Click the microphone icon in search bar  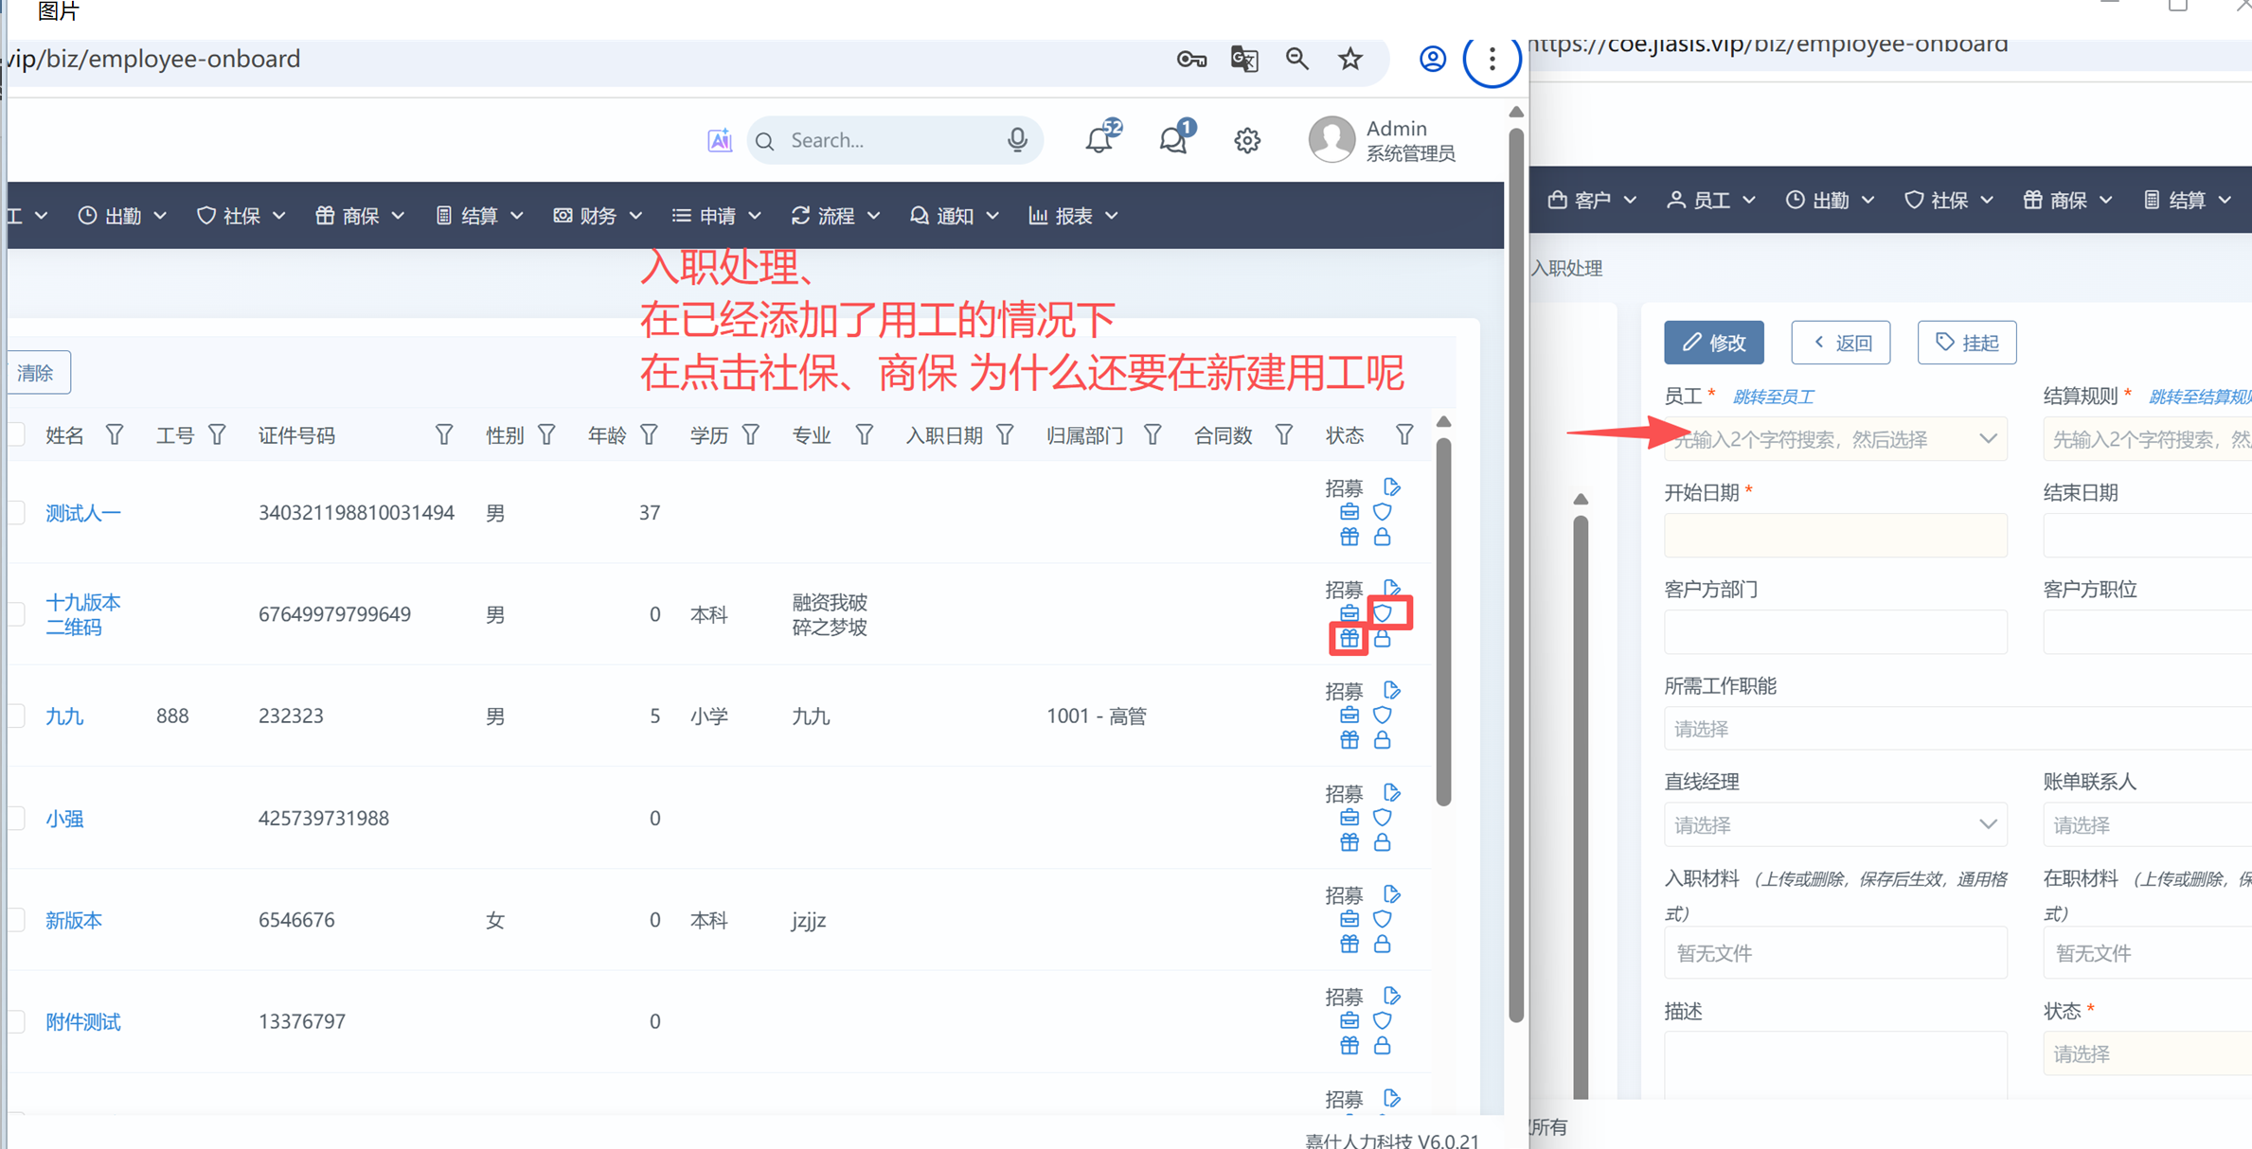tap(1017, 140)
